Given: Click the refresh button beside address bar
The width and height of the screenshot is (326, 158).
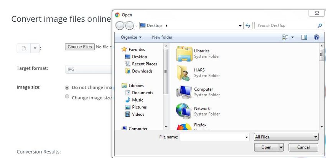Looking at the screenshot, I should pos(248,26).
